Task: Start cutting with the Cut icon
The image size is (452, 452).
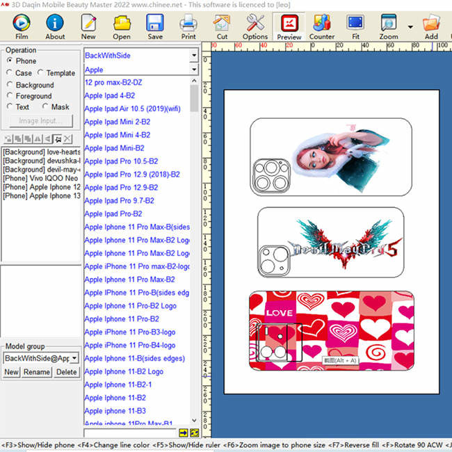Action: point(222,26)
